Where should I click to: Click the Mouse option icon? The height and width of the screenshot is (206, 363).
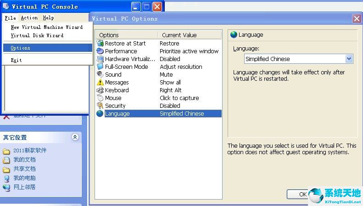(x=100, y=98)
